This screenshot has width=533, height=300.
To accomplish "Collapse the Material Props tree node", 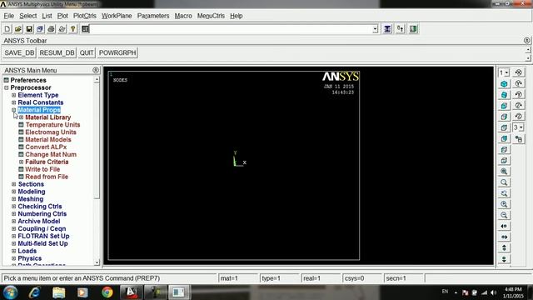I will 13,110.
